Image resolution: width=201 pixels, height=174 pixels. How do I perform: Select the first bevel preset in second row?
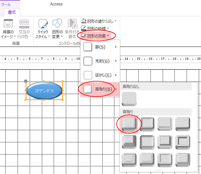click(x=129, y=142)
